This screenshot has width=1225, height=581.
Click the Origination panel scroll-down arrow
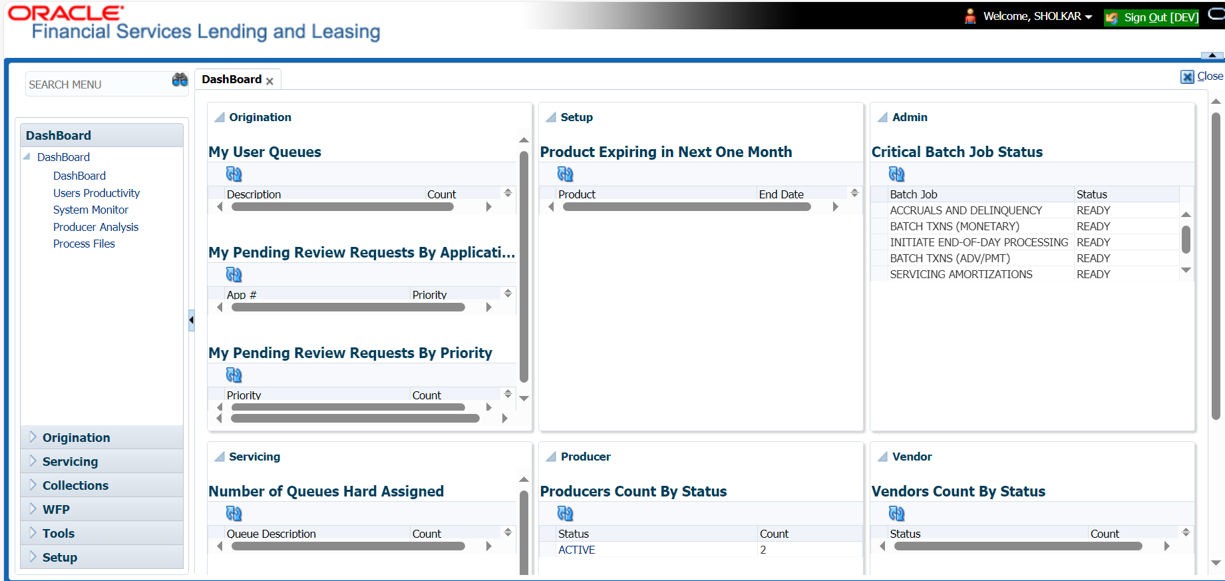(524, 399)
